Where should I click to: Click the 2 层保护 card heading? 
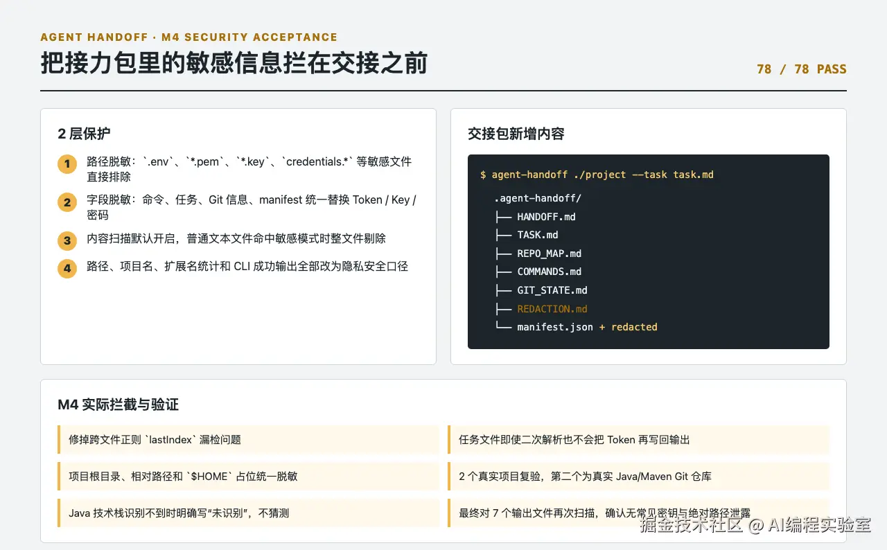coord(84,134)
